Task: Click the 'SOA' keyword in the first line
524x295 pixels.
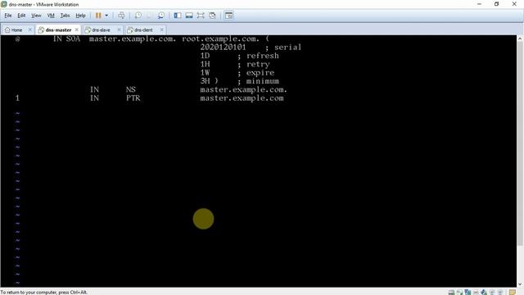Action: (73, 39)
